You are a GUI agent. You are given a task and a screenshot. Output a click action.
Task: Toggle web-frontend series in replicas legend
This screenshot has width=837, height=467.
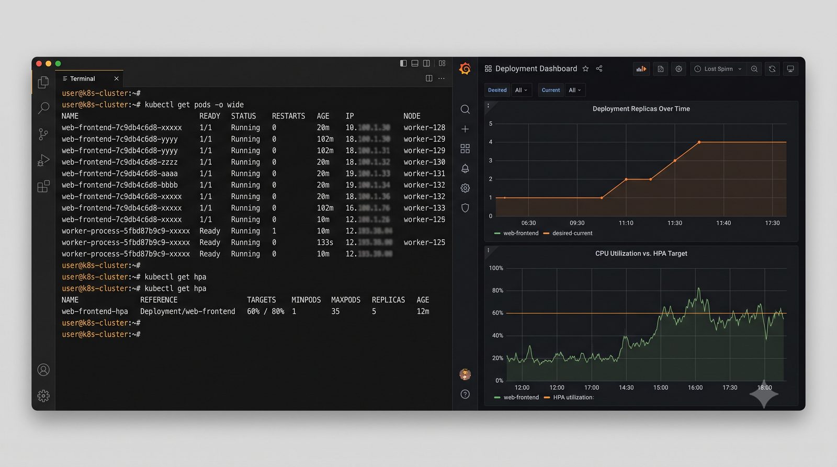point(521,233)
